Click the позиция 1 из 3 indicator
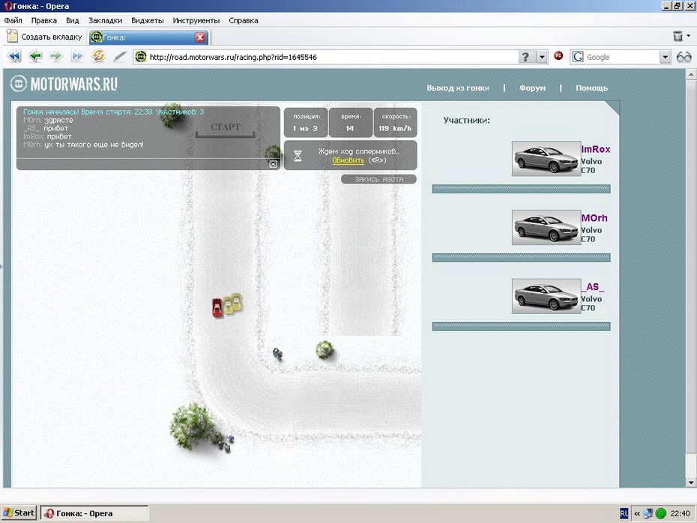 pos(305,123)
